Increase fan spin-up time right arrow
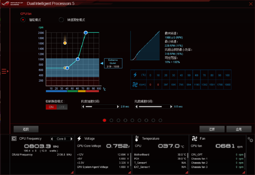 coord(118,106)
